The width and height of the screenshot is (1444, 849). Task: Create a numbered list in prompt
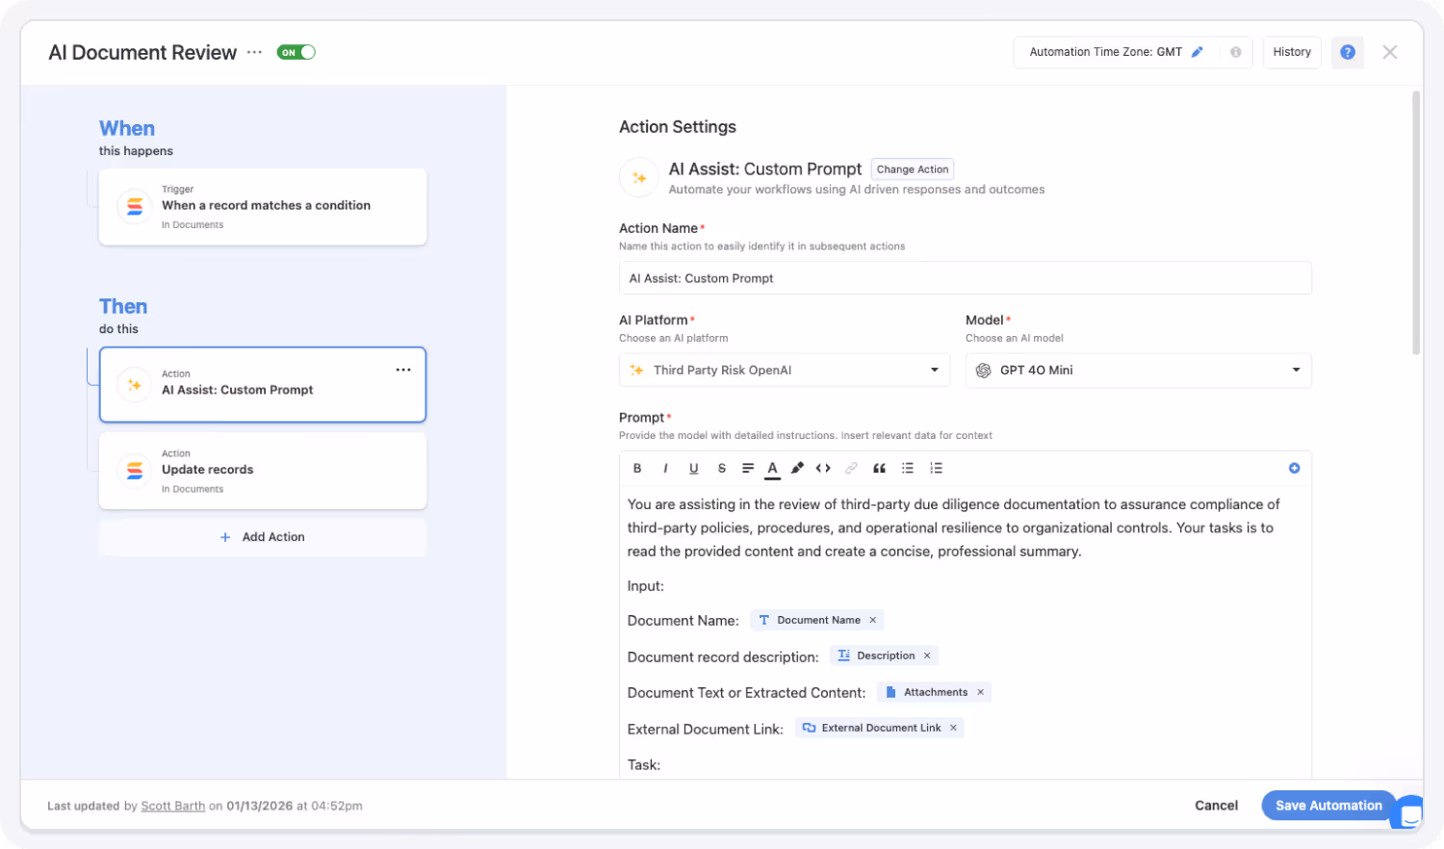tap(936, 469)
